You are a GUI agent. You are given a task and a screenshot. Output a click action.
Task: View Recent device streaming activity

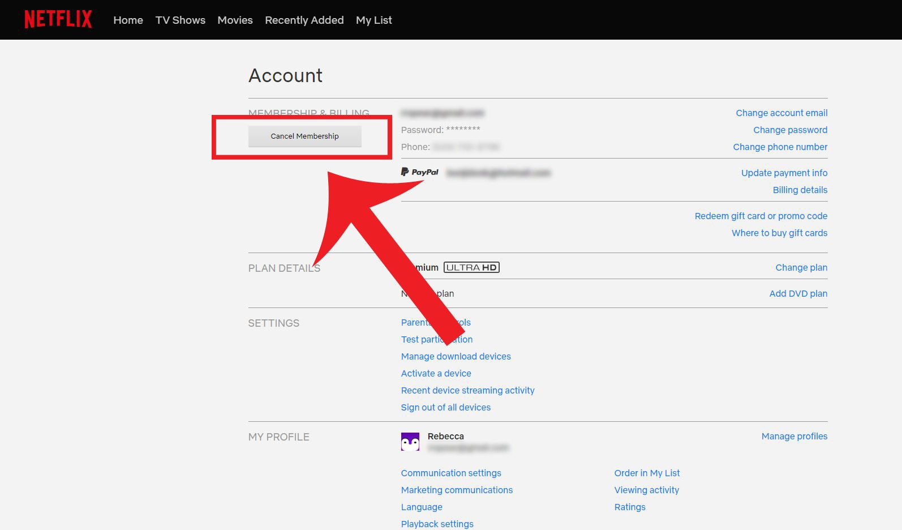tap(468, 391)
